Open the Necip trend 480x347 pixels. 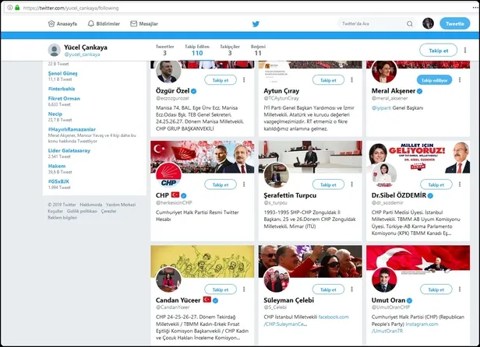pyautogui.click(x=55, y=114)
